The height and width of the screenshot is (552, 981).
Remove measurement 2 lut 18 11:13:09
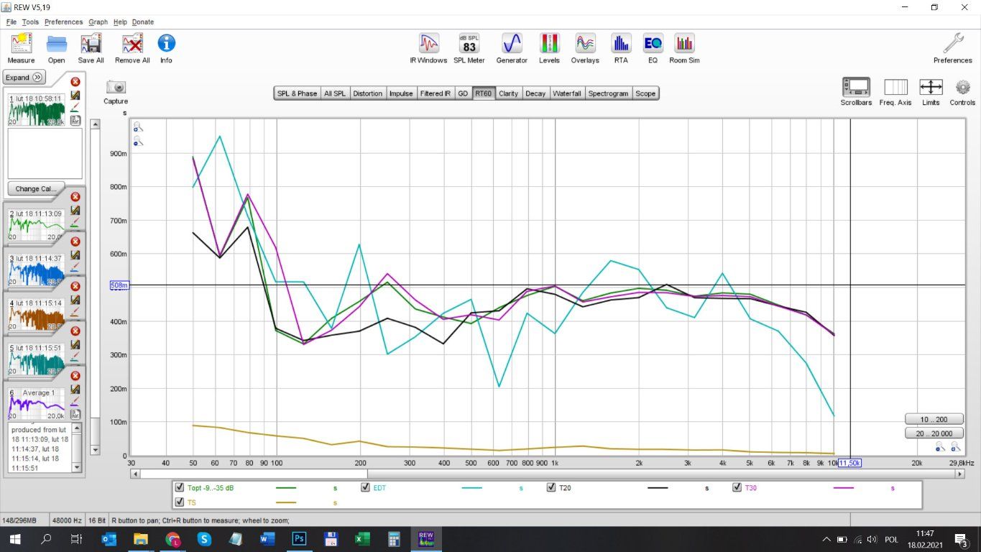pyautogui.click(x=75, y=197)
